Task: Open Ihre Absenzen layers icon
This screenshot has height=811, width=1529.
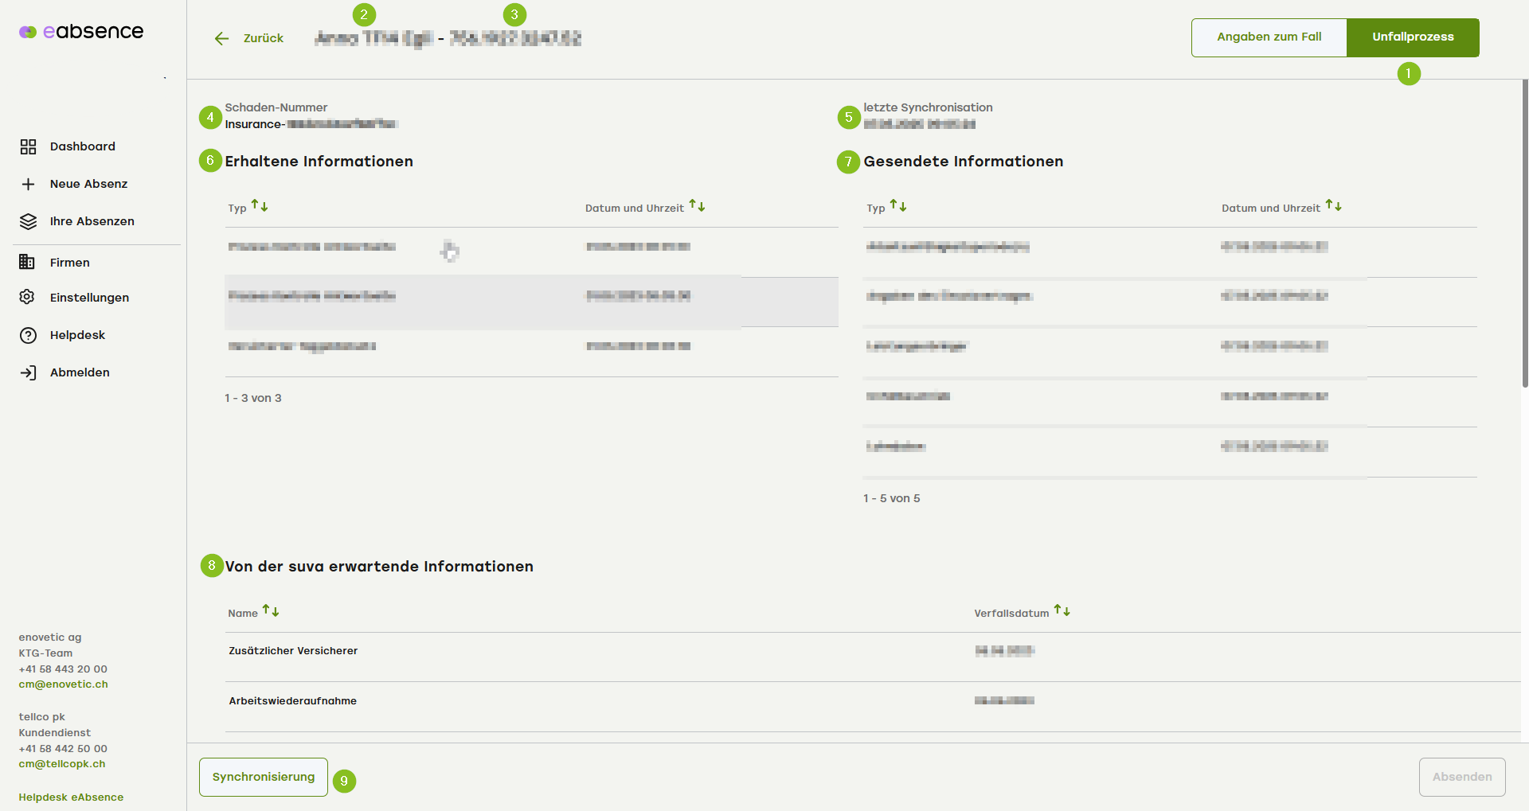Action: click(x=28, y=221)
